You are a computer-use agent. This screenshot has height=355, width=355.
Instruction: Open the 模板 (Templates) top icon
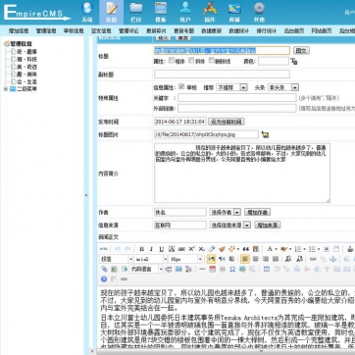click(161, 12)
